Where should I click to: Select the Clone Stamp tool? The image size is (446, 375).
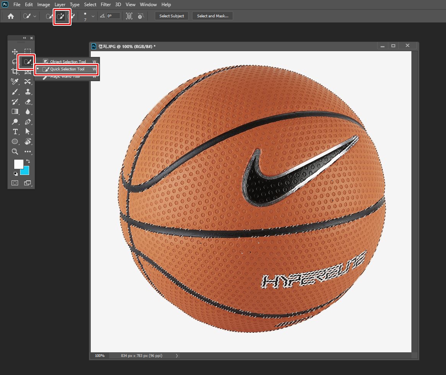point(28,92)
